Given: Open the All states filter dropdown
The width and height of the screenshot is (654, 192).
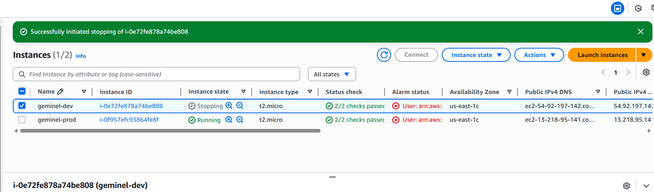Looking at the screenshot, I should point(332,74).
